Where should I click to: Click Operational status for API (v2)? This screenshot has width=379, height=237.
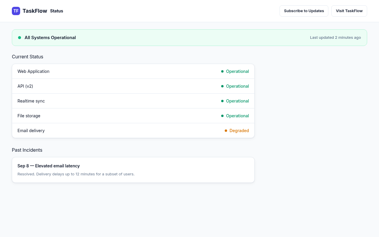tap(237, 86)
